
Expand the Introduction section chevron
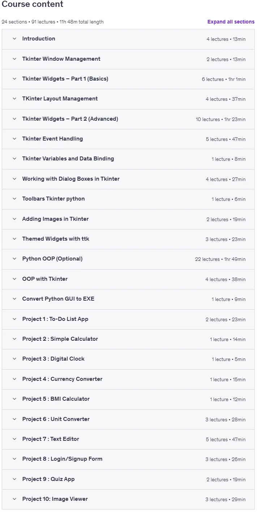pyautogui.click(x=14, y=39)
